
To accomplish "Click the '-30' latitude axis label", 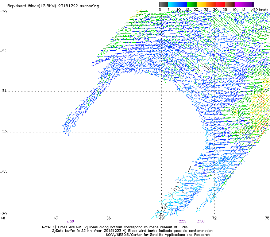I will pos(3,214).
